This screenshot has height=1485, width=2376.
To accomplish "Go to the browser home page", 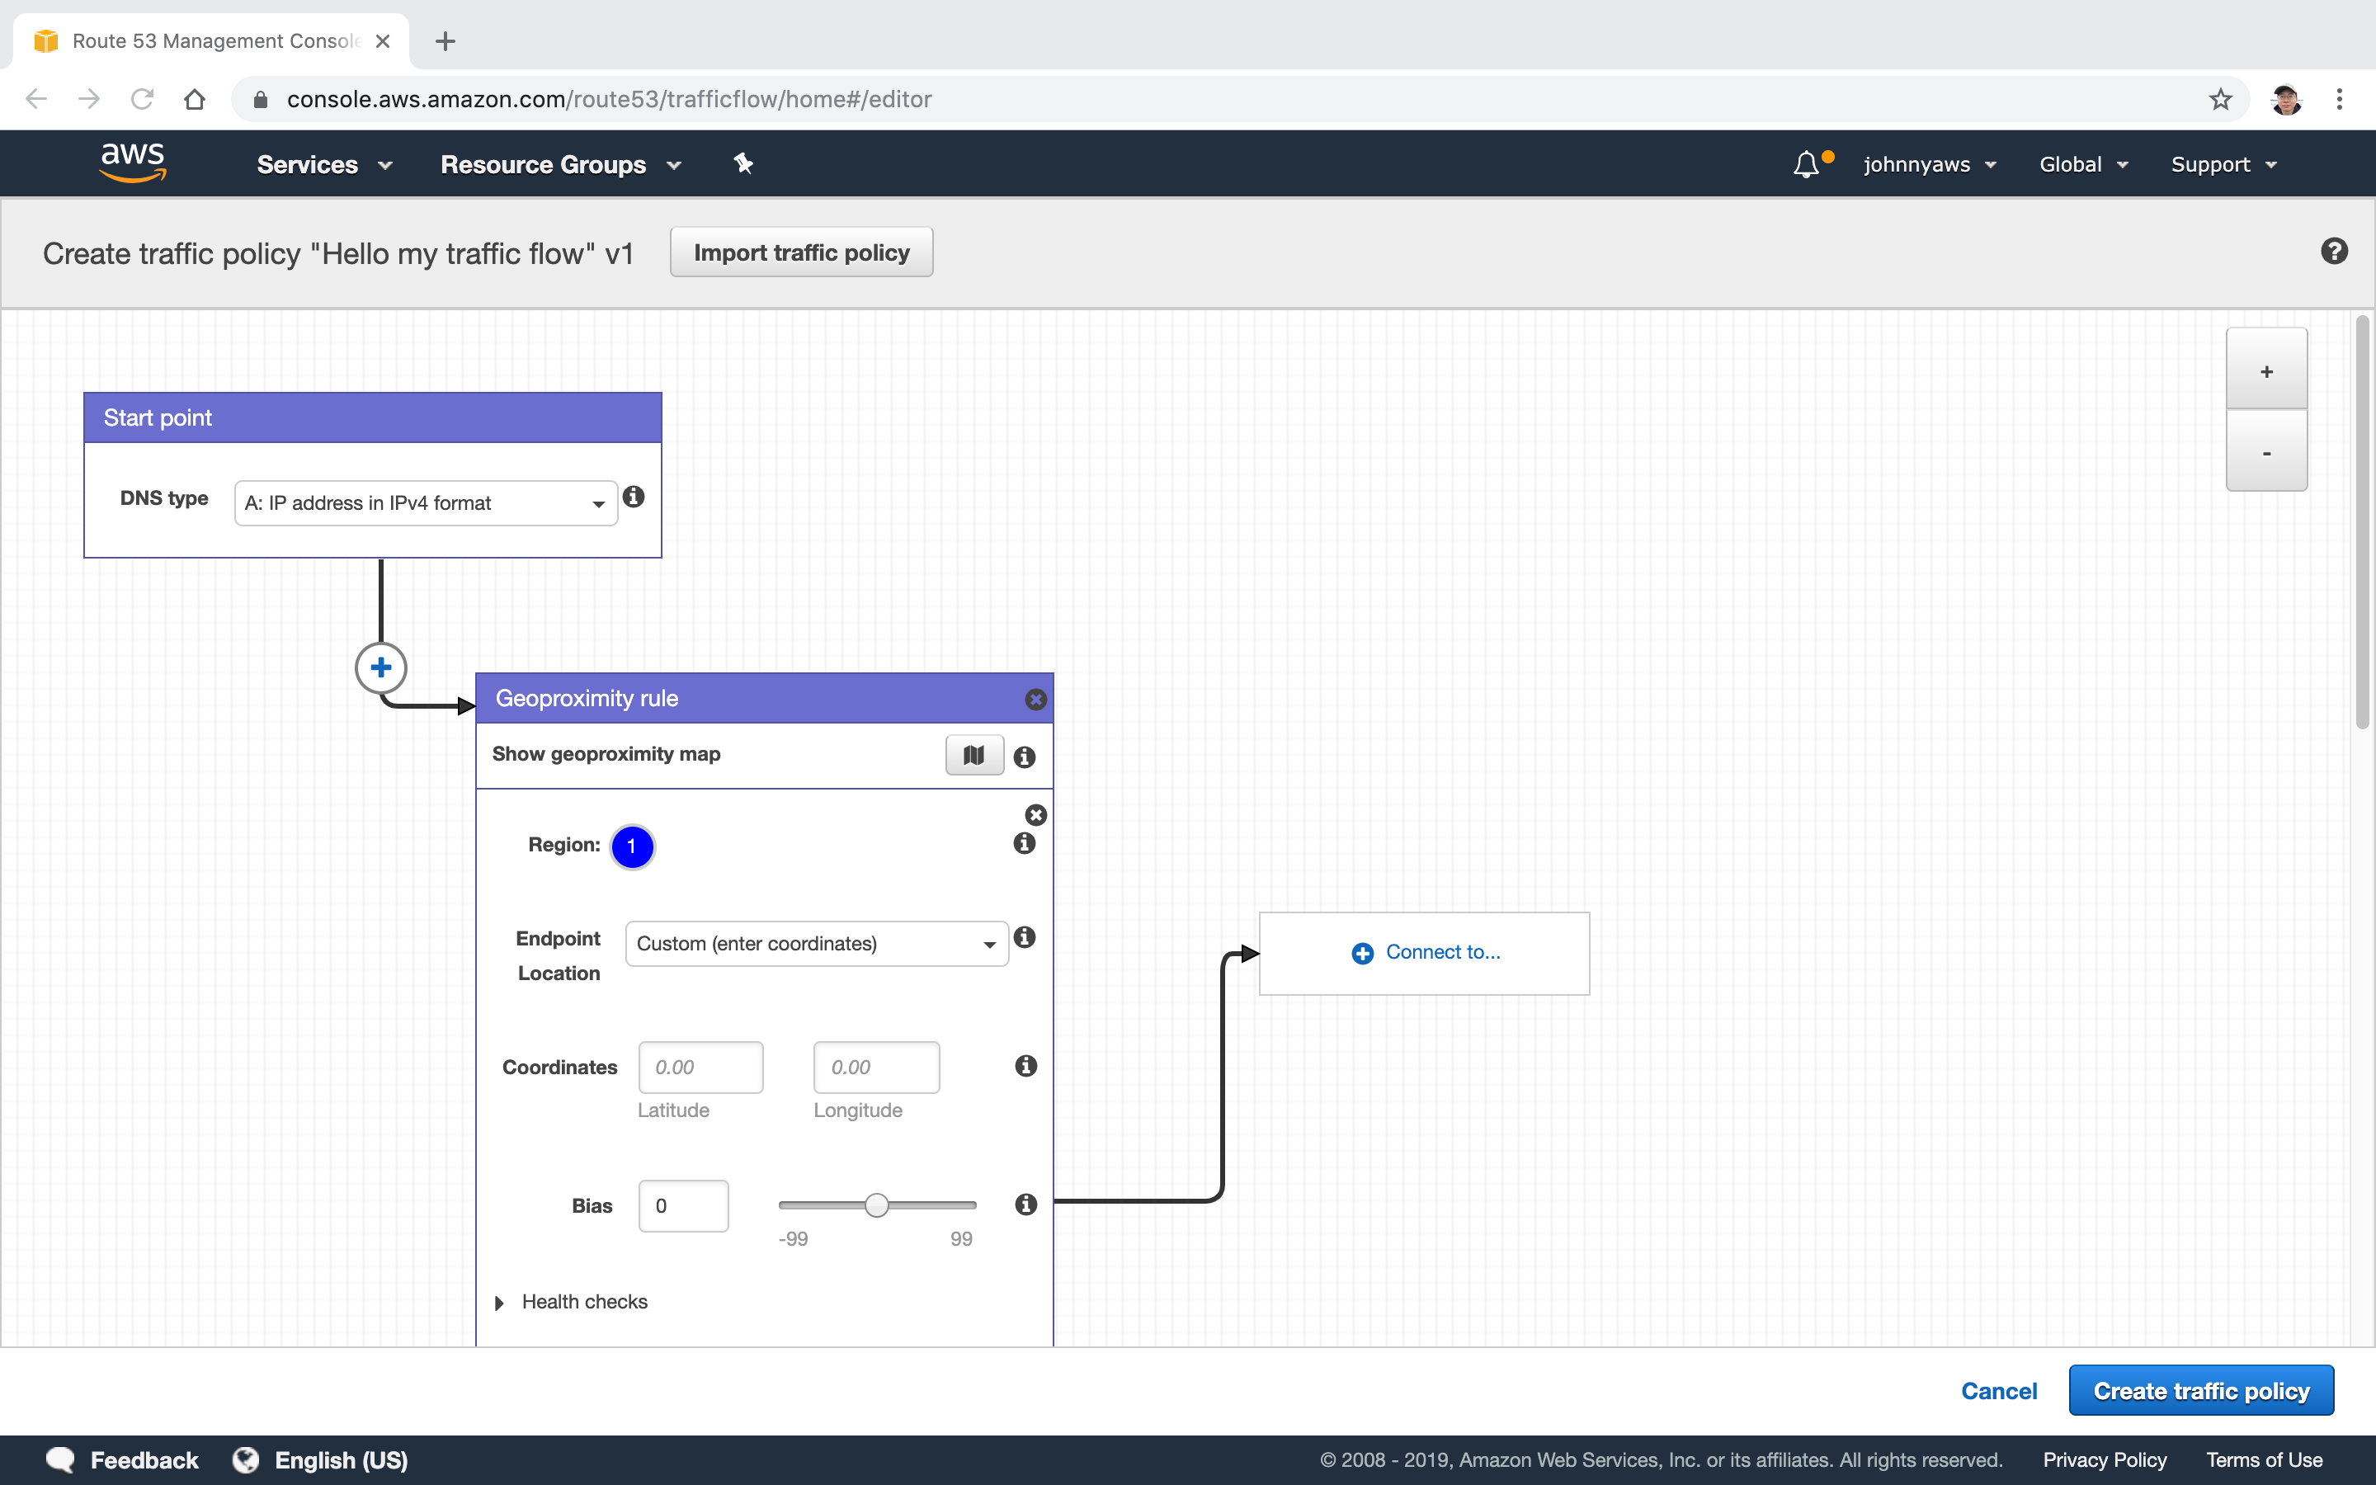I will click(x=195, y=99).
